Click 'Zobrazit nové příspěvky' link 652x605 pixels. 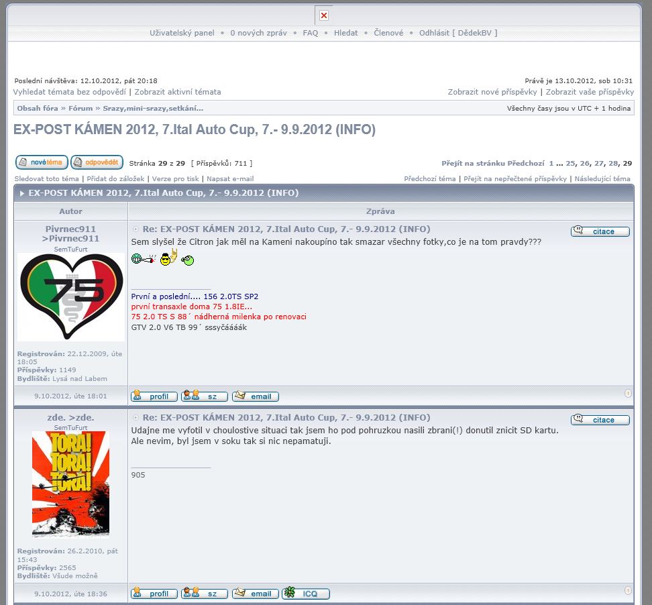point(492,92)
